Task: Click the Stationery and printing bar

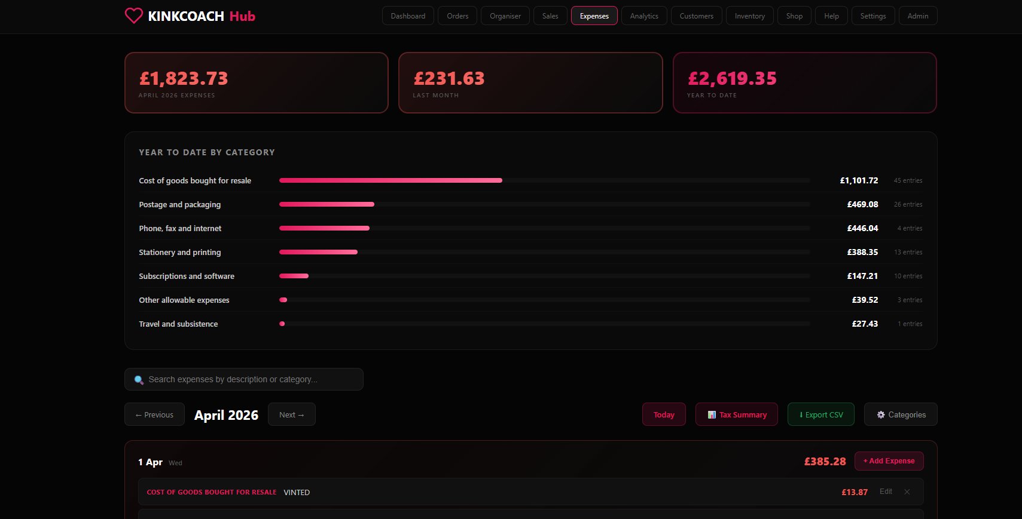Action: click(544, 252)
